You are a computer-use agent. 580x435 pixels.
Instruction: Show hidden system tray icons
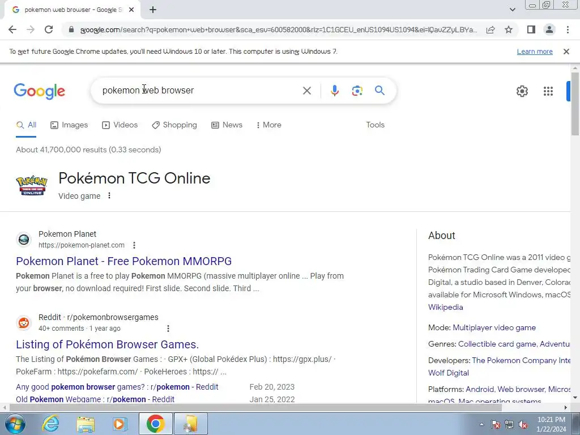[x=481, y=424]
